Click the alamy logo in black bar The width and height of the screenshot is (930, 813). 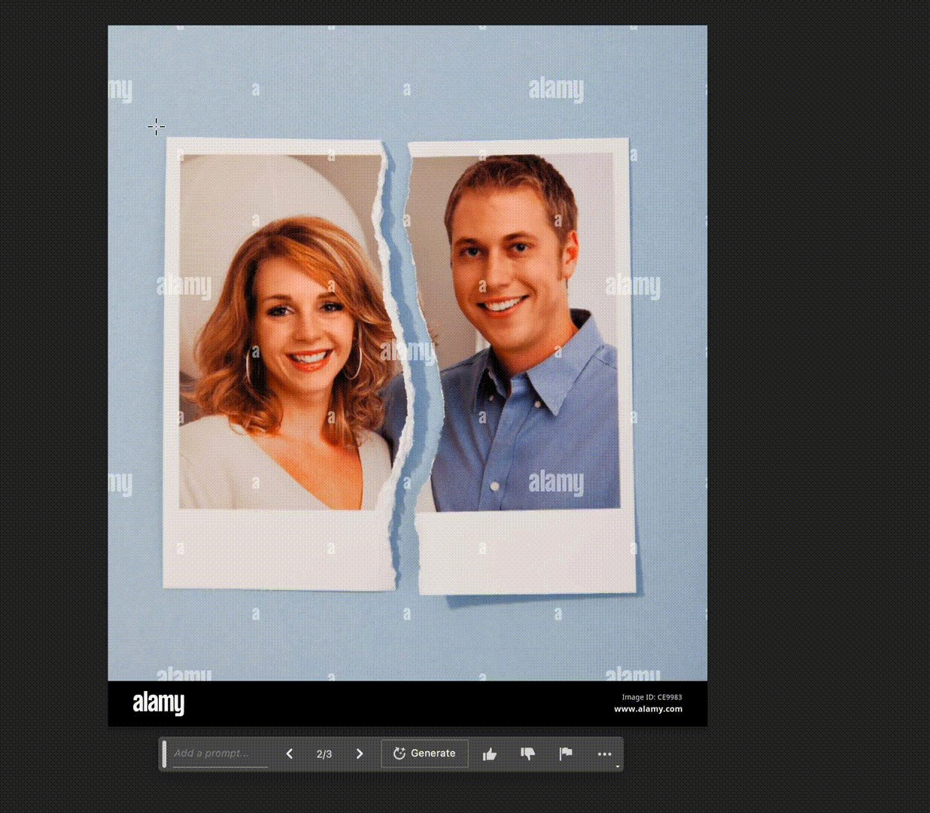(159, 703)
